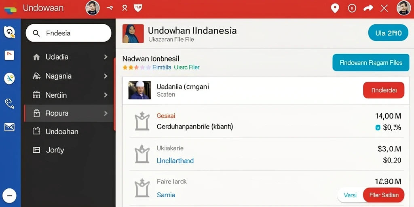This screenshot has height=207, width=414.
Task: Open the mail envelope icon in blue sidebar
Action: pos(10,127)
